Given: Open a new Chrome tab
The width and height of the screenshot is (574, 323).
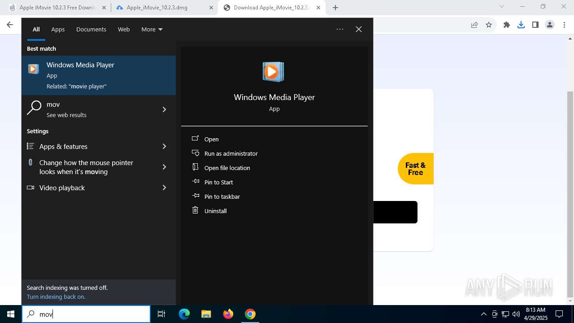Looking at the screenshot, I should tap(335, 8).
